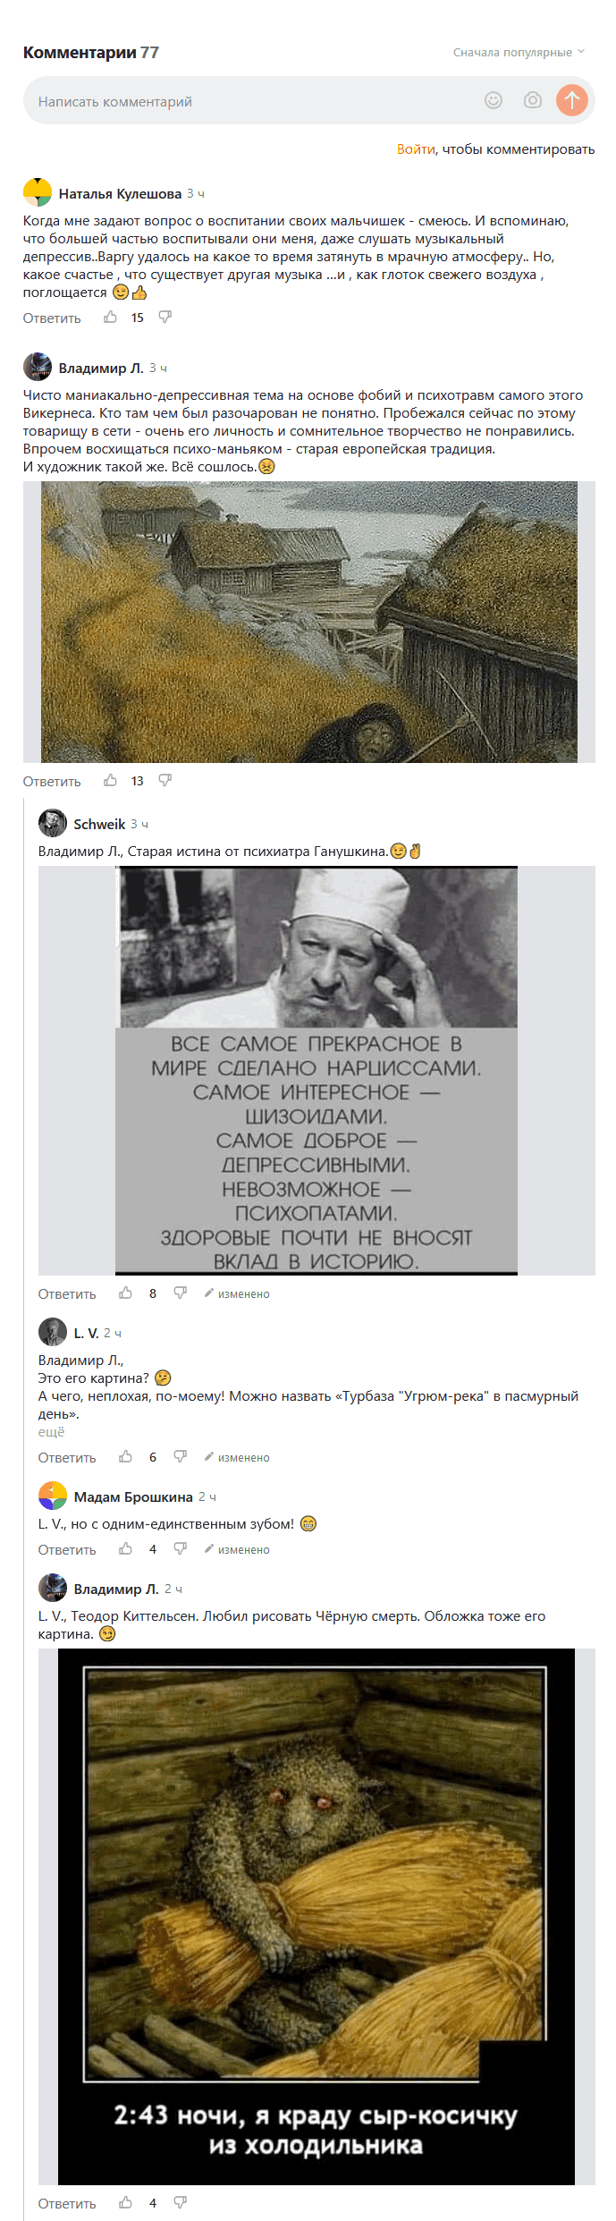The height and width of the screenshot is (2221, 616).
Task: Open emoji picker in comment field
Action: [494, 100]
